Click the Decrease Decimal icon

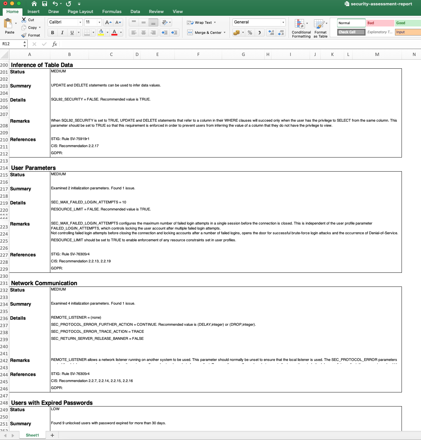pos(280,33)
